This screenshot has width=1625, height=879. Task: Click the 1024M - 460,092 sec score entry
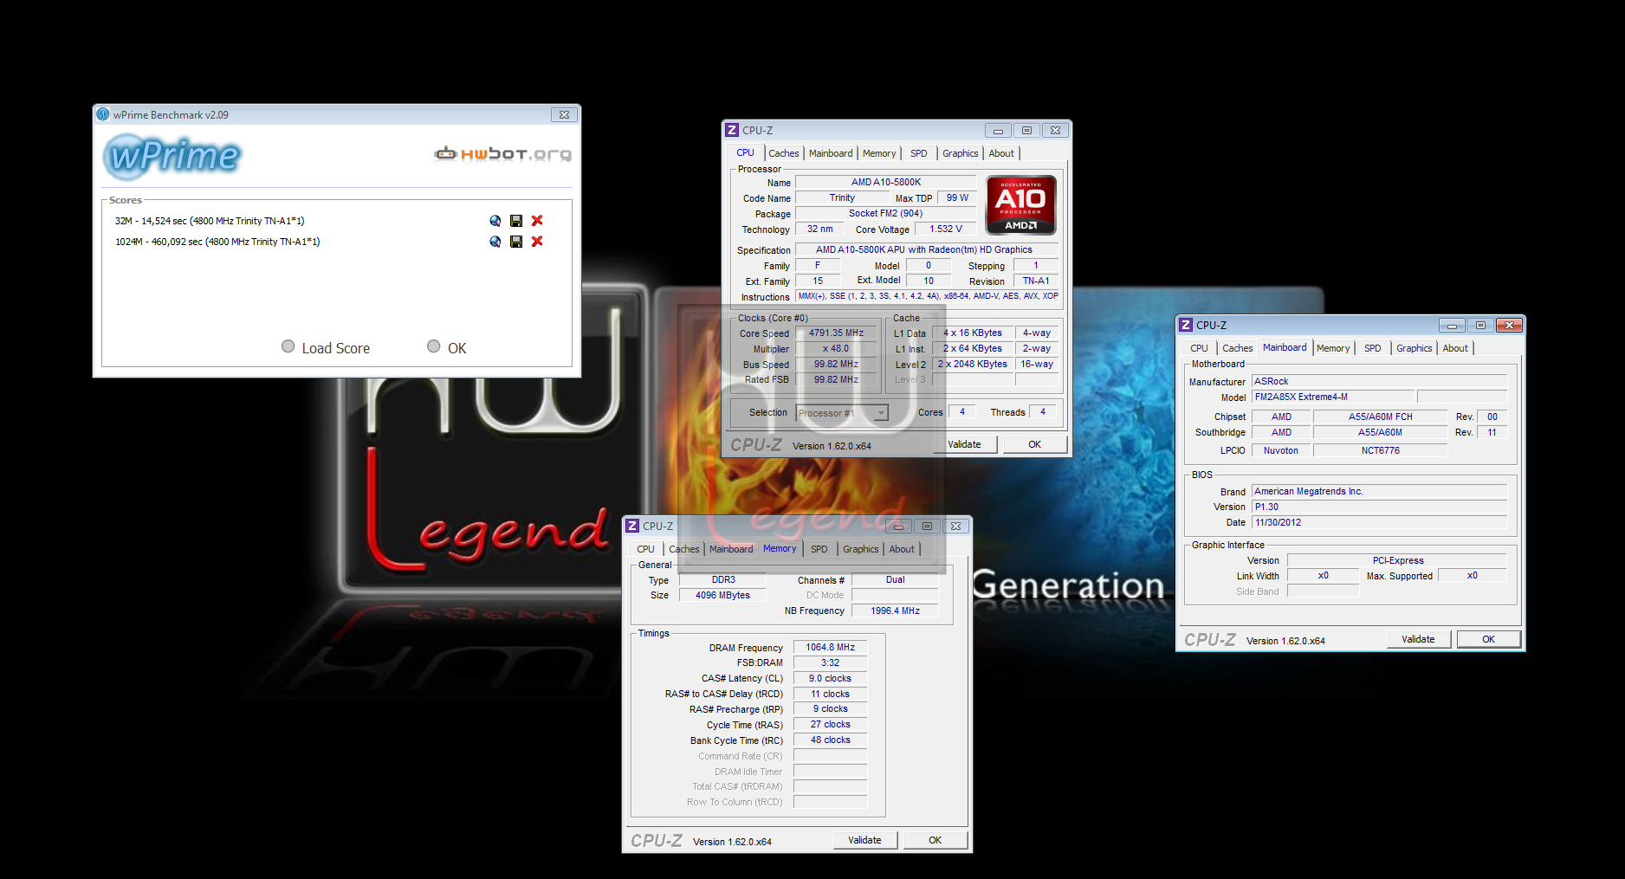click(217, 242)
